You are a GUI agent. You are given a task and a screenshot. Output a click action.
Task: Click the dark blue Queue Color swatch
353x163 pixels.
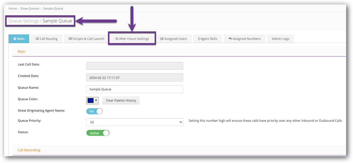[x=91, y=100]
